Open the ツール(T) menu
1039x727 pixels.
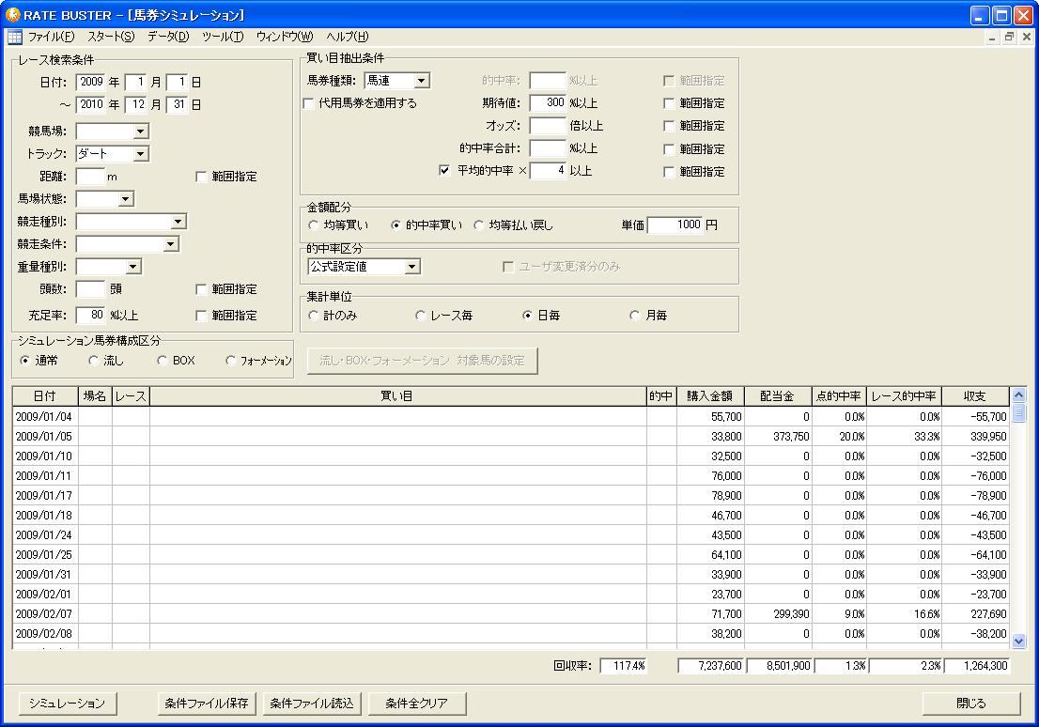click(223, 37)
